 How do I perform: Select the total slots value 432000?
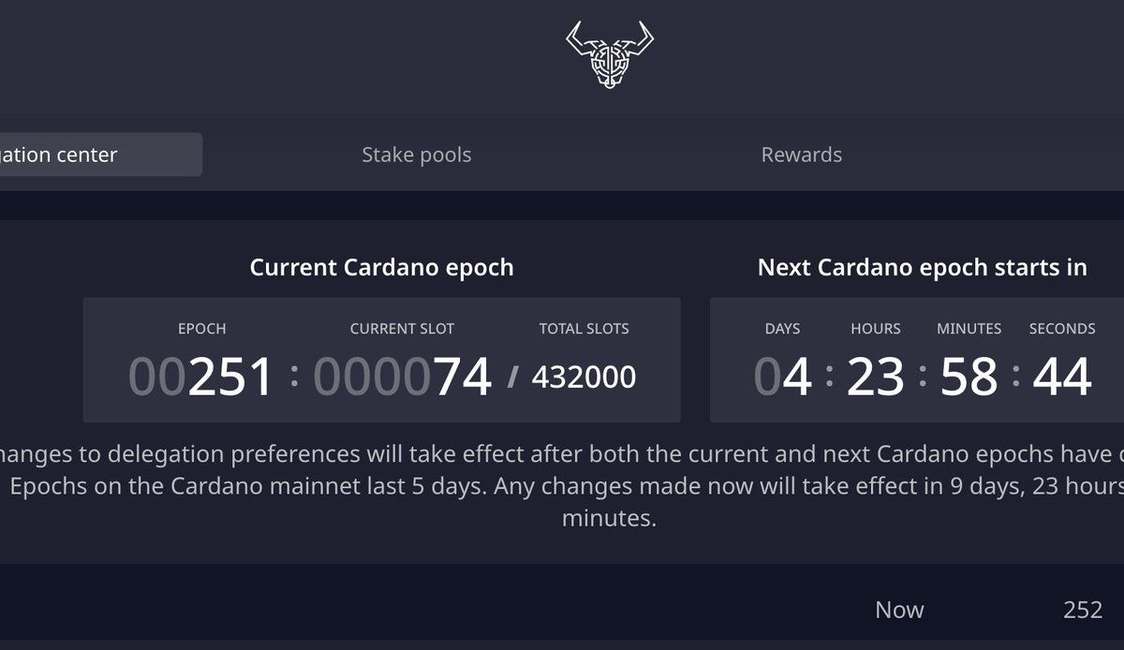coord(584,377)
